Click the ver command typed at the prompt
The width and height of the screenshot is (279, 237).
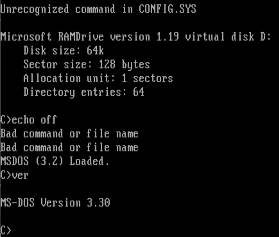tap(20, 175)
